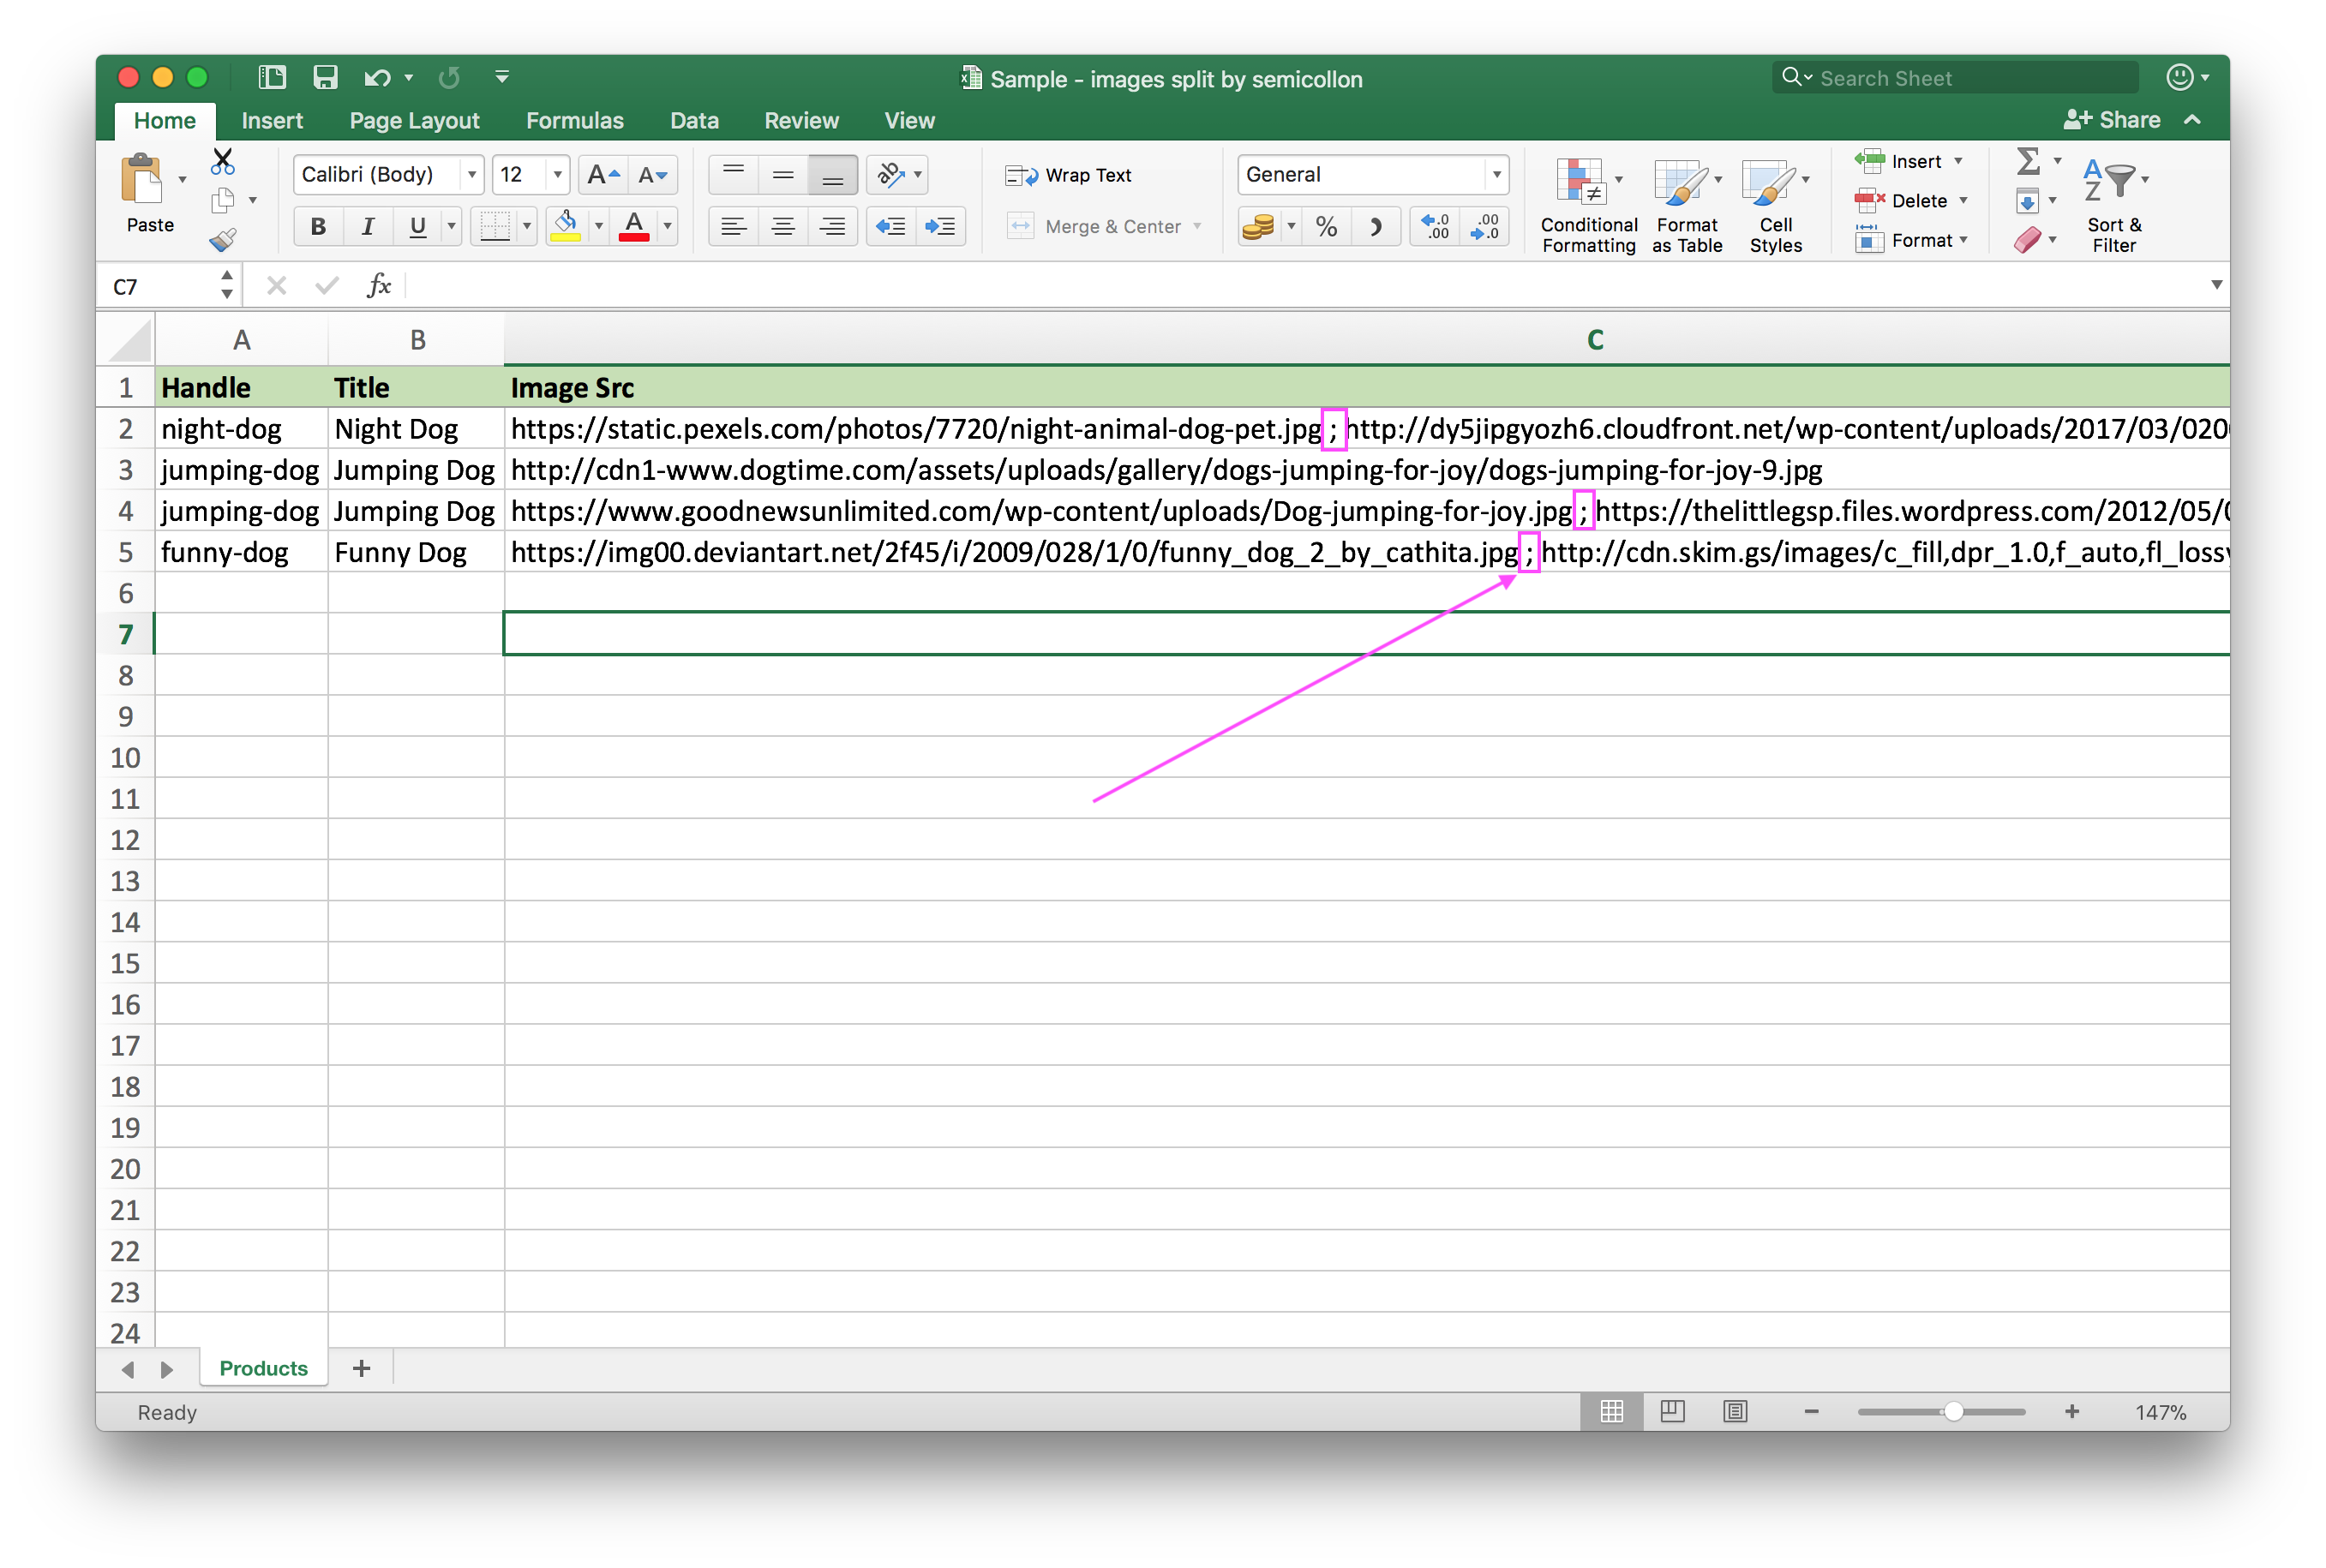Switch to the Formulas ribbon tab

(x=574, y=120)
